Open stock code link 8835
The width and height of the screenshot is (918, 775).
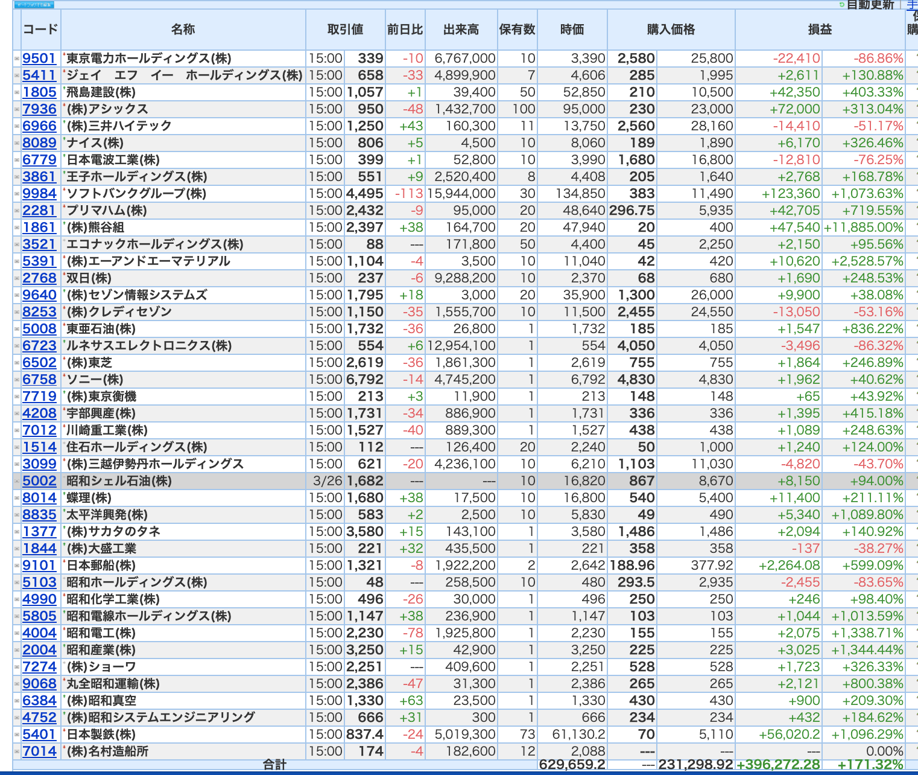click(39, 515)
